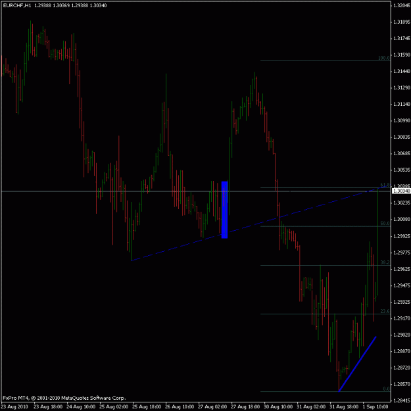Click the 1.30235 price axis label
The width and height of the screenshot is (411, 411).
(402, 203)
